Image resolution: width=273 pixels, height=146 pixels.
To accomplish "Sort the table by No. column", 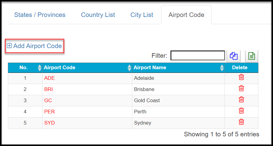I will coord(39,68).
